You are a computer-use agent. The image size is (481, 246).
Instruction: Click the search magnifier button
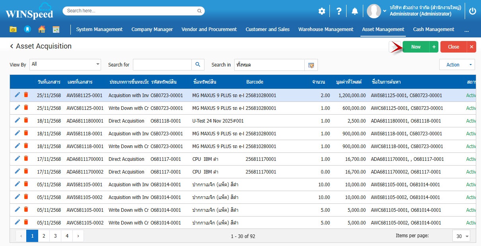(198, 64)
